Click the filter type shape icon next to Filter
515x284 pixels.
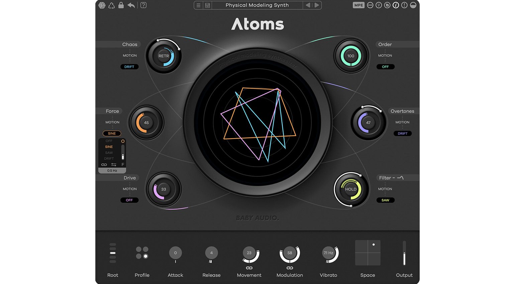[400, 178]
